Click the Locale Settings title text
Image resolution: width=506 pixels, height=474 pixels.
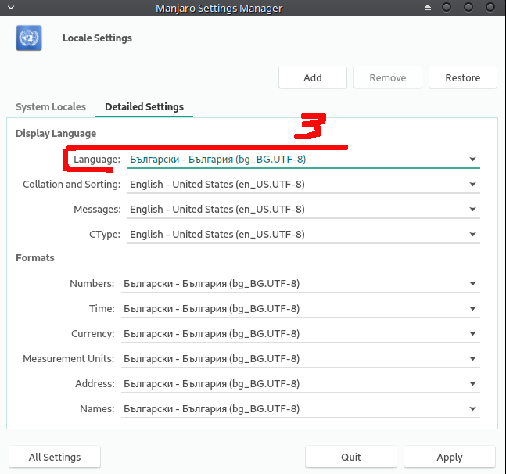pyautogui.click(x=97, y=38)
